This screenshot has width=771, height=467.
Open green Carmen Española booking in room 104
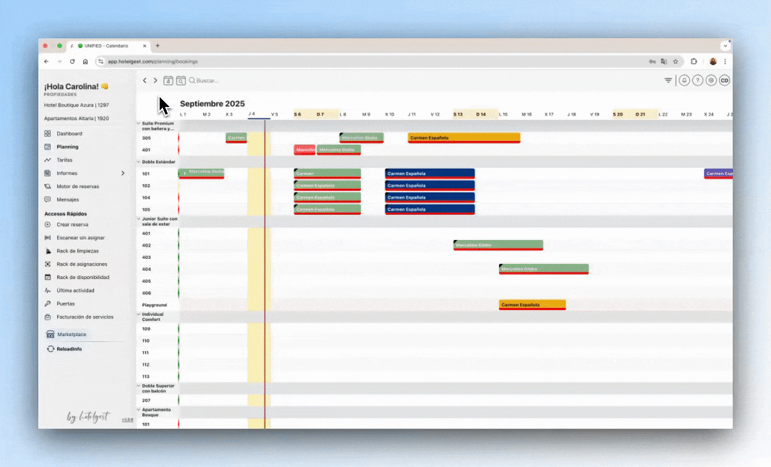click(x=327, y=197)
